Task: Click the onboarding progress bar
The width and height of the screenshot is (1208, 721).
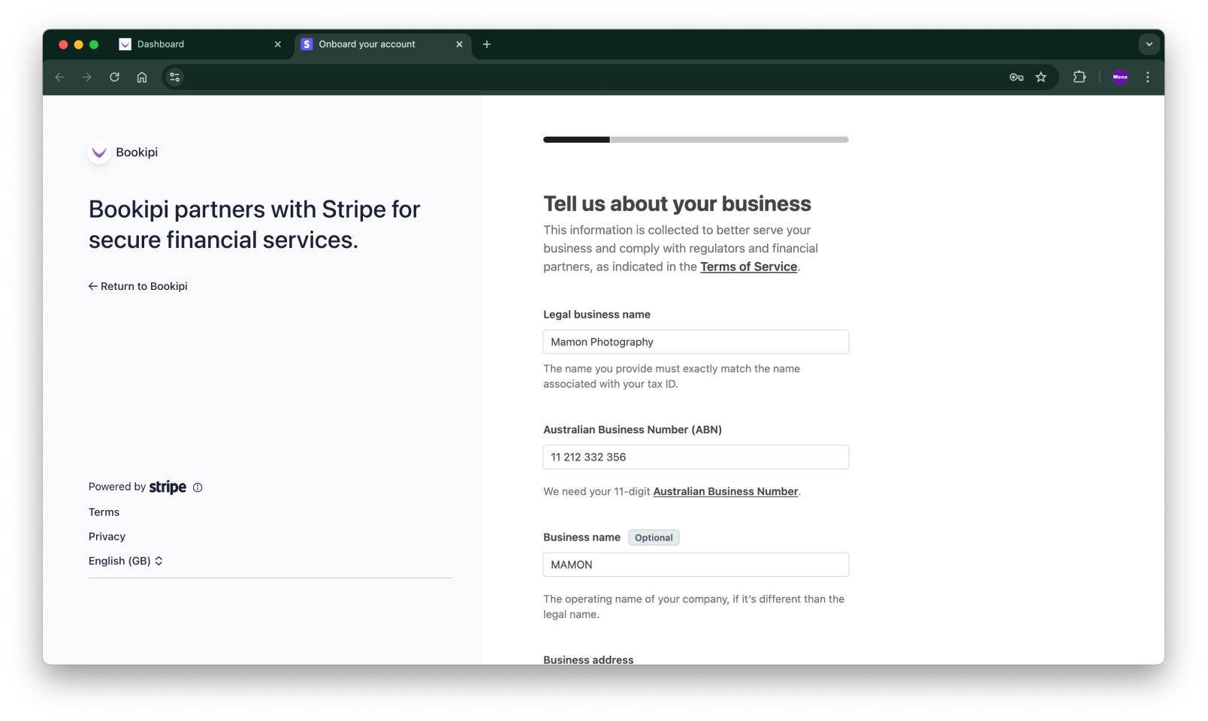Action: point(696,140)
